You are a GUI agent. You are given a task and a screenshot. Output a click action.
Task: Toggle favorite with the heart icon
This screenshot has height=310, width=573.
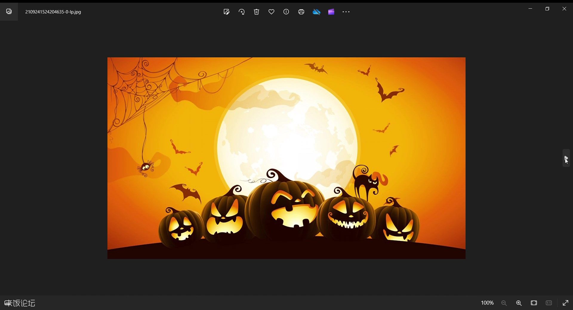click(x=271, y=12)
